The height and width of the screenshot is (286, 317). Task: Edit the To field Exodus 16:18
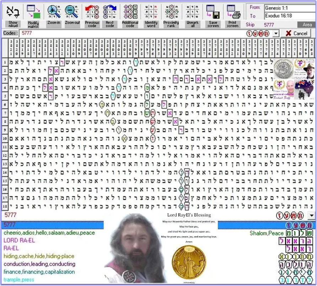pyautogui.click(x=290, y=16)
